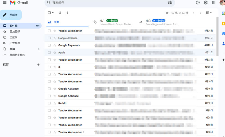This screenshot has height=137, width=225.
Task: Create a new label with the plus icon
Action: (x=38, y=65)
